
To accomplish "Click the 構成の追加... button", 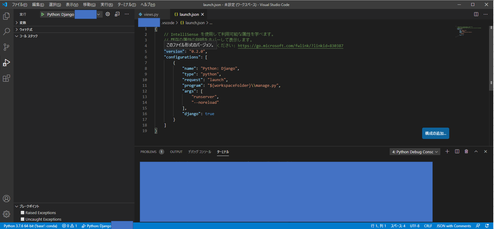I will [435, 133].
